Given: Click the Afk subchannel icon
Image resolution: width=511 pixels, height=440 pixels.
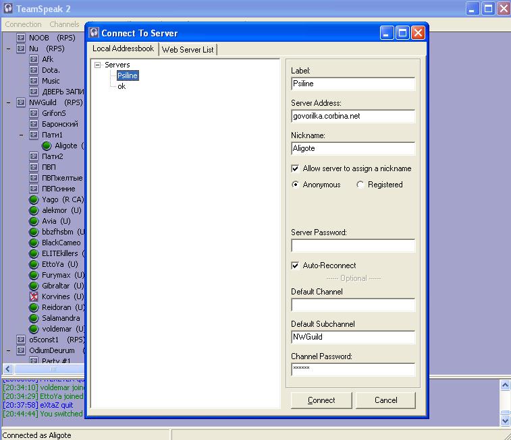Looking at the screenshot, I should click(34, 59).
